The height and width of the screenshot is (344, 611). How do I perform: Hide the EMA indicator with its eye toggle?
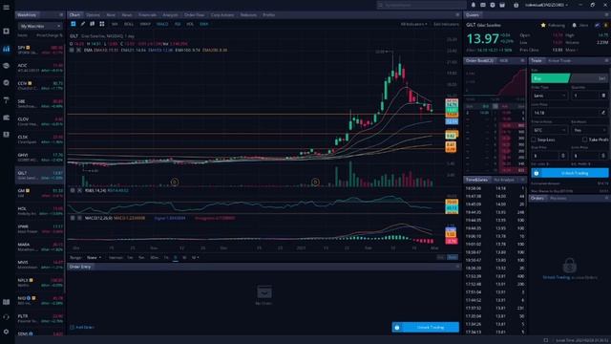[x=72, y=50]
